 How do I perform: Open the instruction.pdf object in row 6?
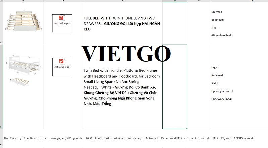62,66
